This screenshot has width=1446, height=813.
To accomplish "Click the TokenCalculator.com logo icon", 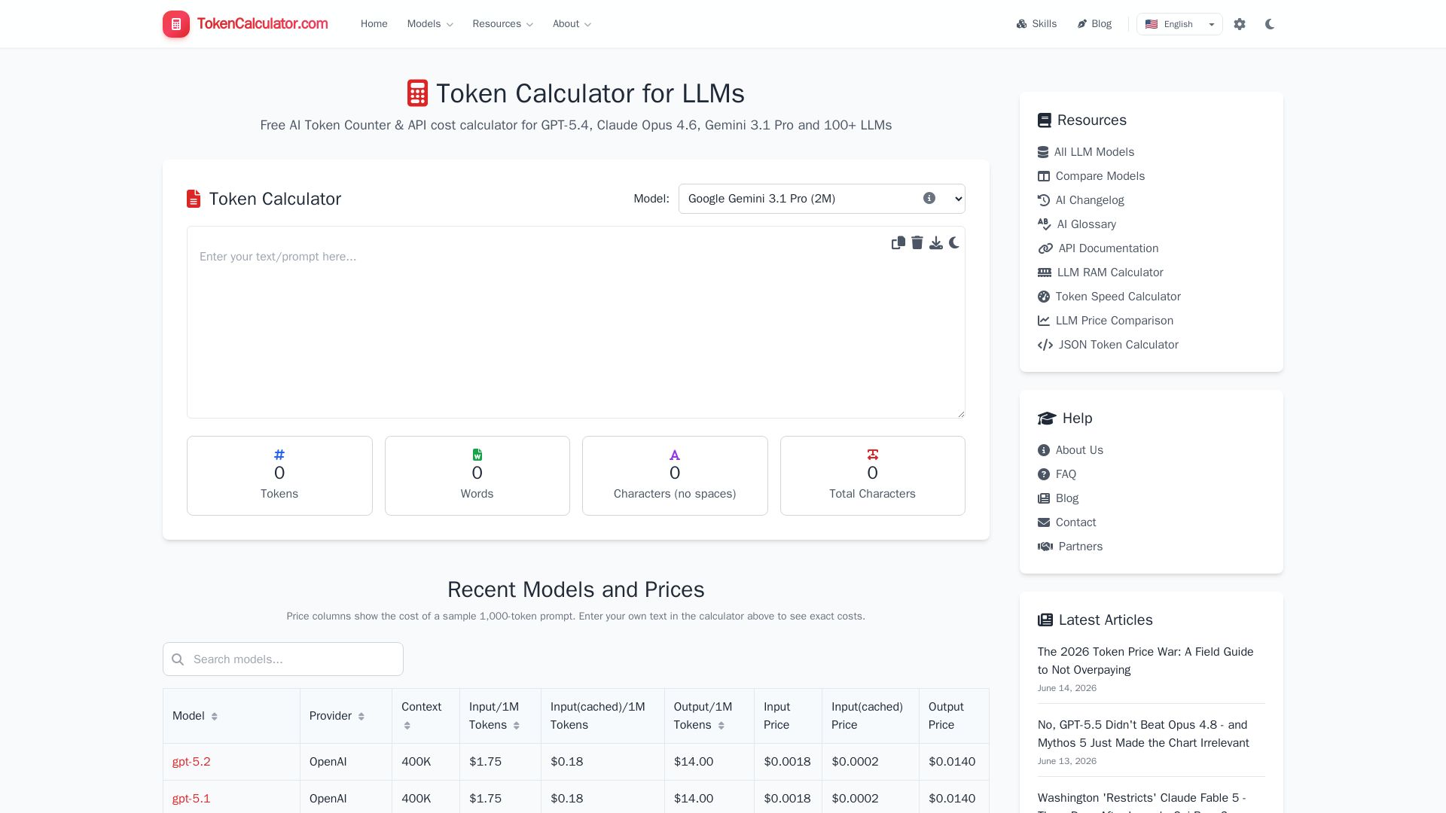I will pyautogui.click(x=176, y=24).
